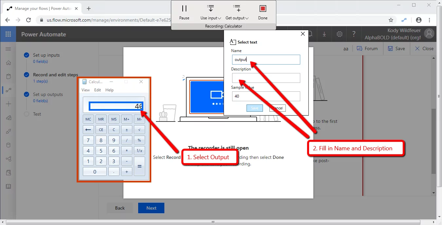Click the Calculator percent key
The height and width of the screenshot is (225, 442).
click(x=139, y=140)
